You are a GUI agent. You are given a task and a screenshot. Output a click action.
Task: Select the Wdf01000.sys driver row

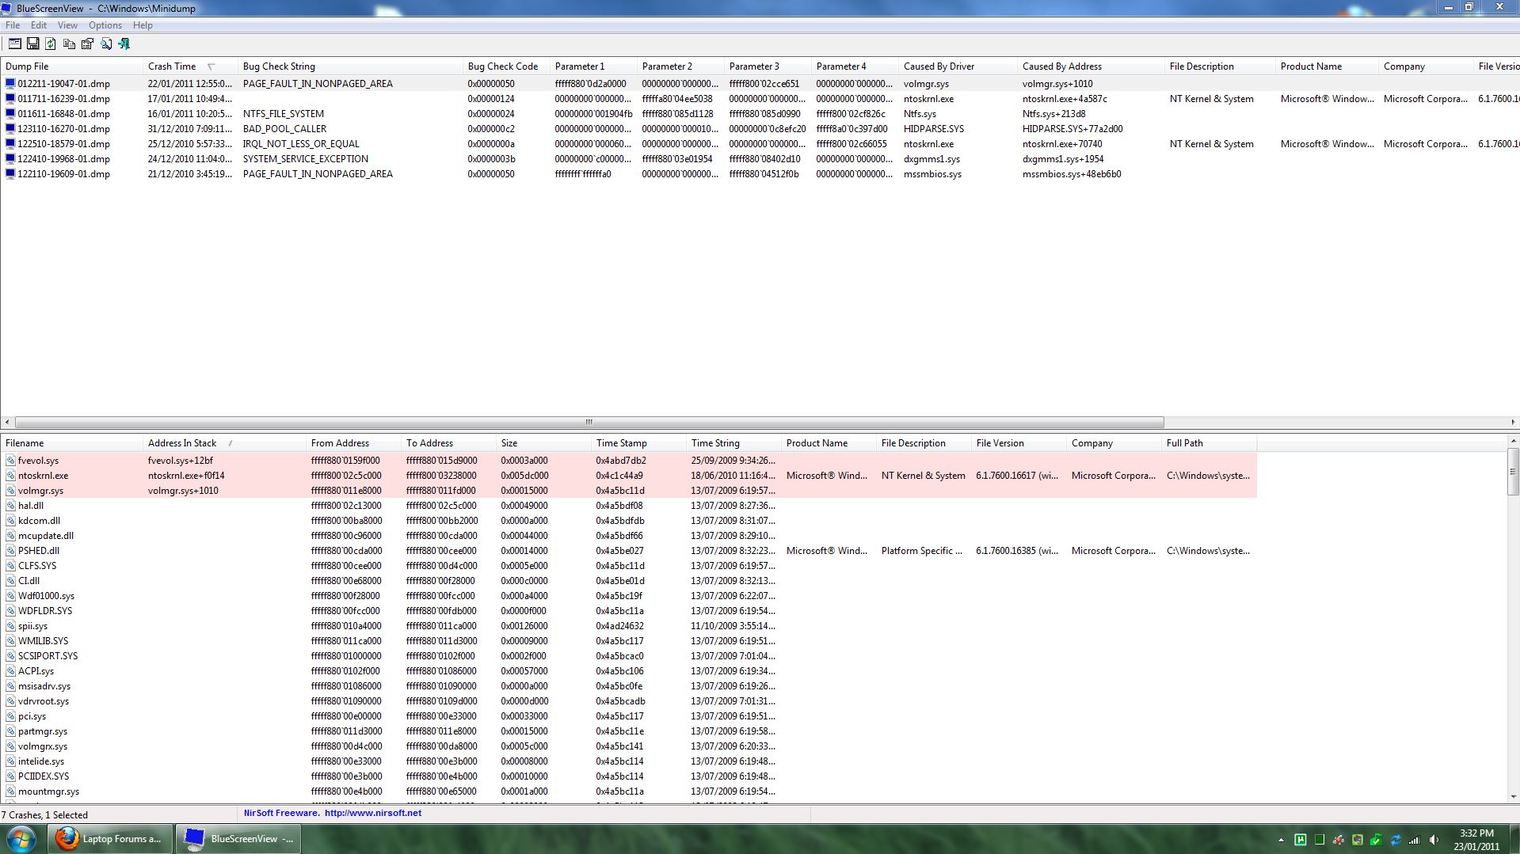coord(629,596)
